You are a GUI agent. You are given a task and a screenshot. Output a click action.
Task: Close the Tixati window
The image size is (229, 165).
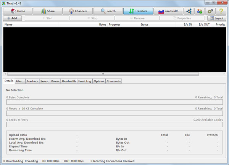pyautogui.click(x=222, y=2)
